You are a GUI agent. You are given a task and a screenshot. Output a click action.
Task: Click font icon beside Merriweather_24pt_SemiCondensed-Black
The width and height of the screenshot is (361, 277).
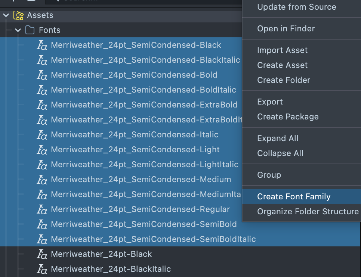[x=42, y=45]
